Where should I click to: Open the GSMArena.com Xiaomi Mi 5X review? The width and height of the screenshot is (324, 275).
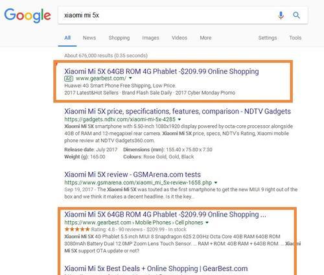click(132, 174)
